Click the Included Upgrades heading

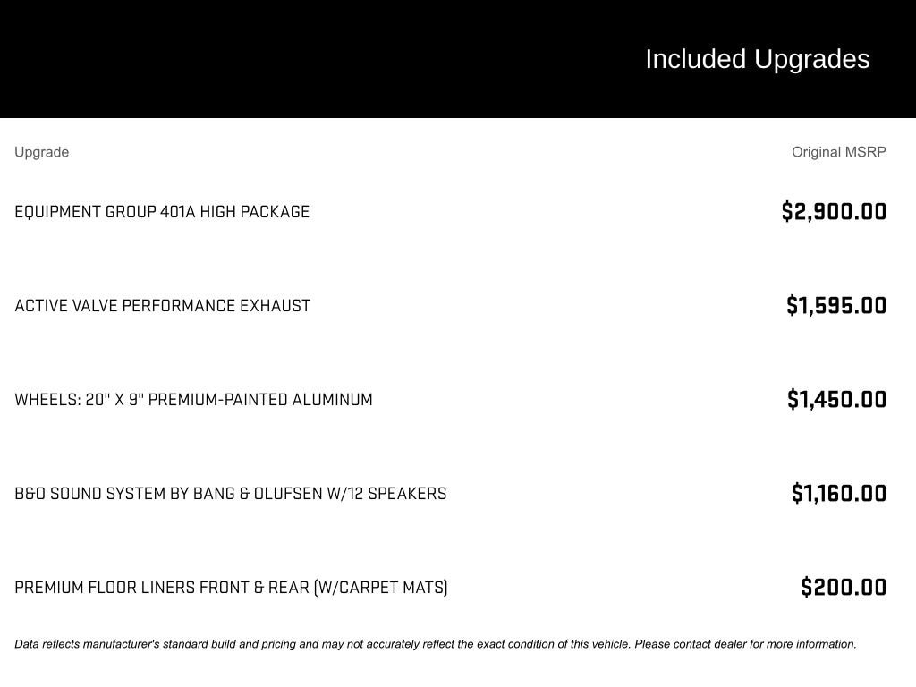[x=757, y=59]
